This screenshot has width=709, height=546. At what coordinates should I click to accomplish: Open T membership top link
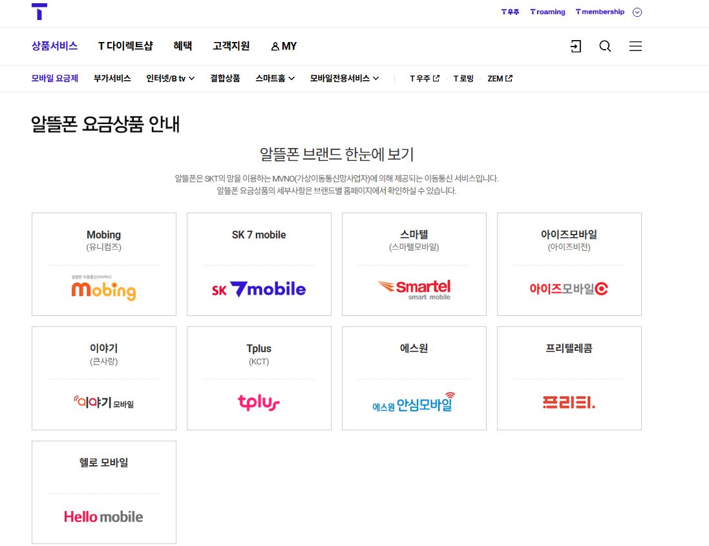pos(600,12)
